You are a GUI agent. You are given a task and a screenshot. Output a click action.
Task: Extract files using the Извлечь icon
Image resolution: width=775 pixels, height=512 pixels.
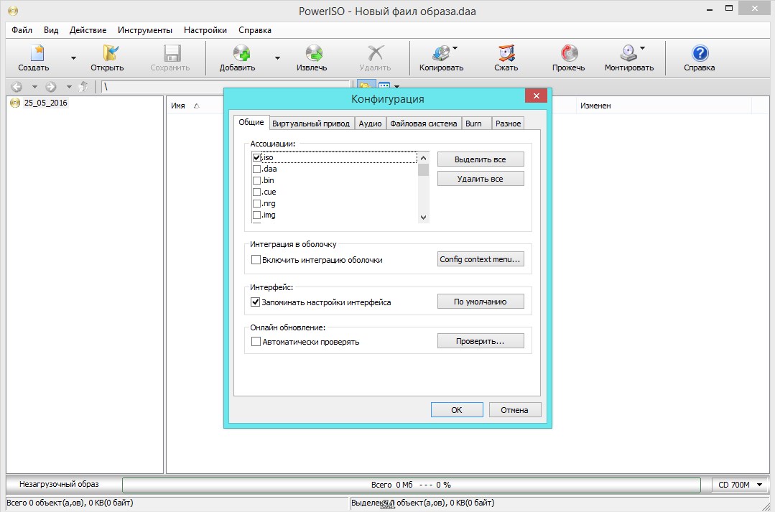pos(313,53)
